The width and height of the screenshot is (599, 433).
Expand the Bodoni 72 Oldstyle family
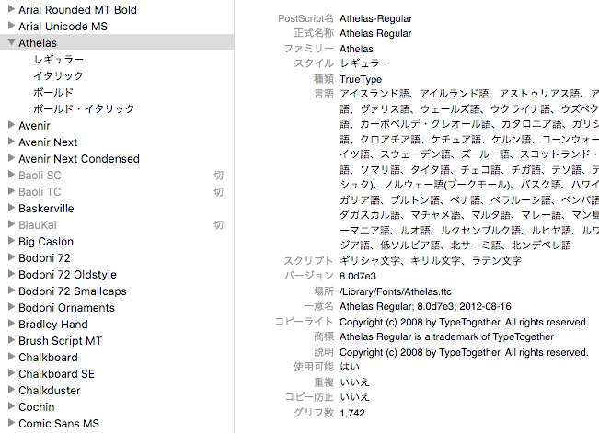[11, 274]
